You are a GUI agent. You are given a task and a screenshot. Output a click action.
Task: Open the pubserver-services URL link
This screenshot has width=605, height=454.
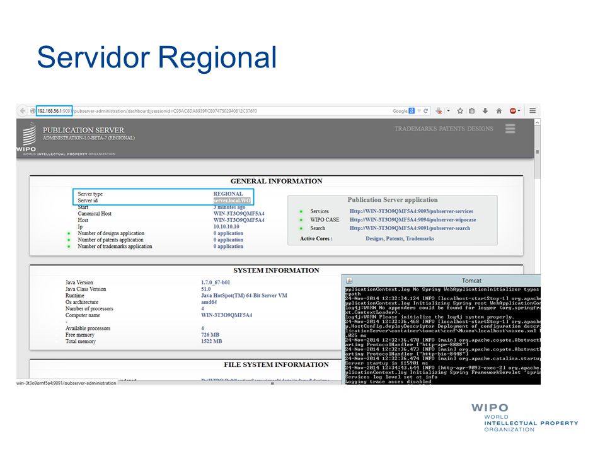412,211
